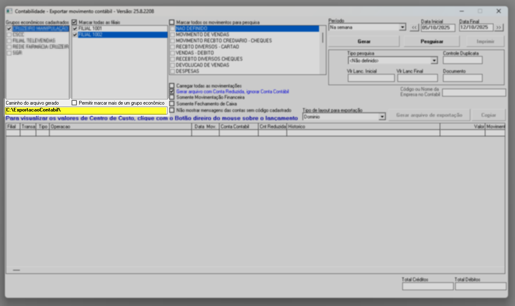The image size is (515, 306).
Task: Advance period with >> button
Action: 499,27
